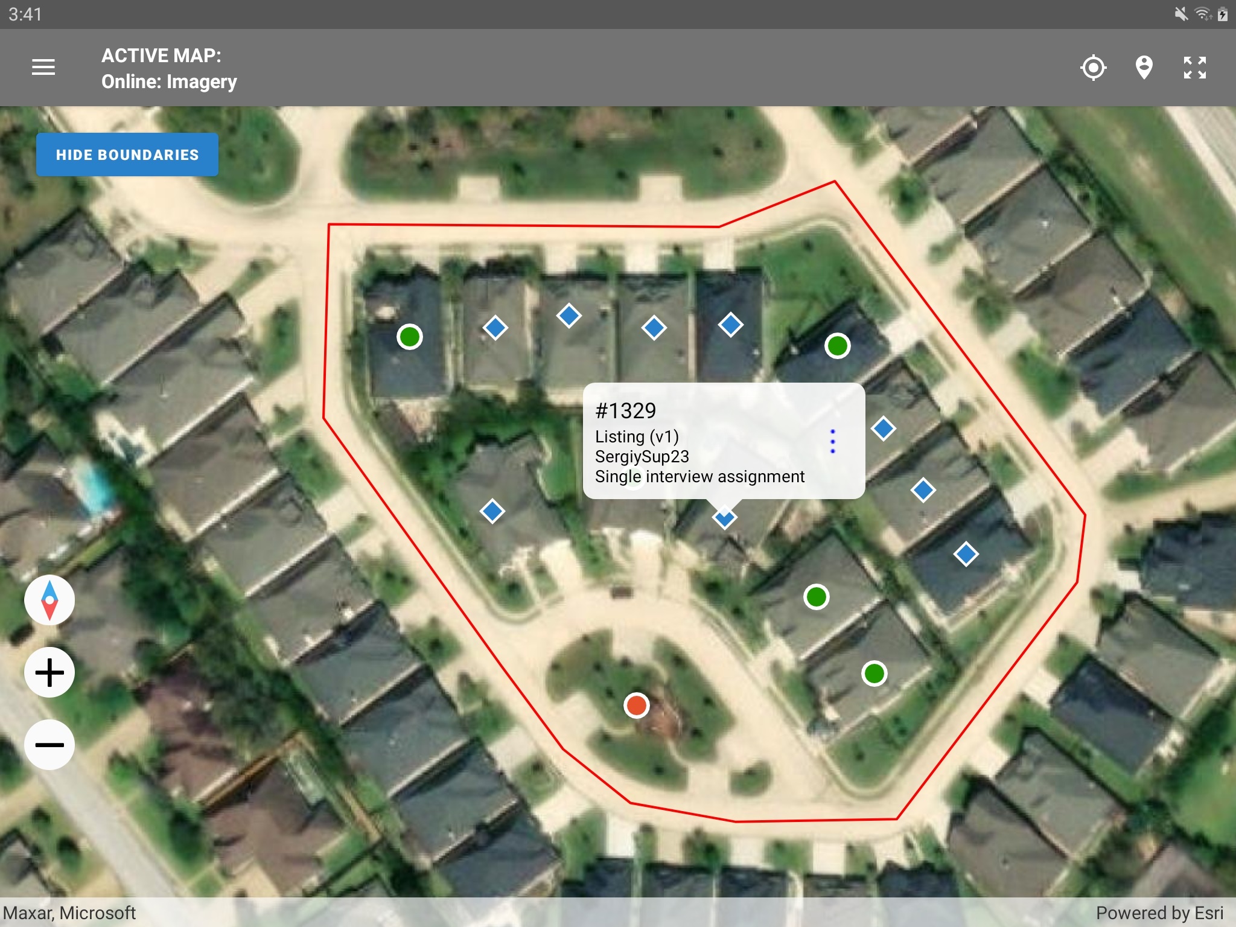Viewport: 1236px width, 927px height.
Task: Select the orange circle marker in park
Action: click(636, 705)
